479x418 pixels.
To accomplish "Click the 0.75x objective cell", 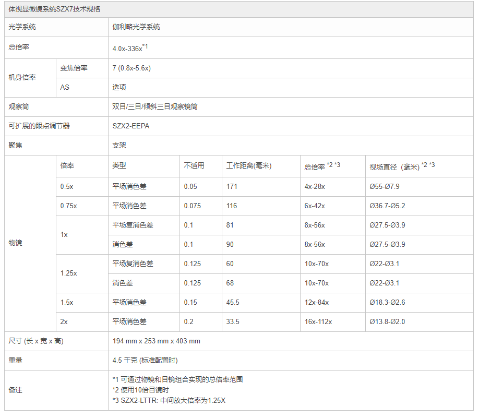I will pyautogui.click(x=68, y=206).
